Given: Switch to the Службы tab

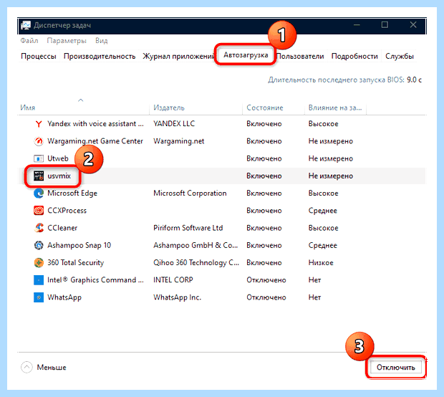Looking at the screenshot, I should (x=400, y=56).
